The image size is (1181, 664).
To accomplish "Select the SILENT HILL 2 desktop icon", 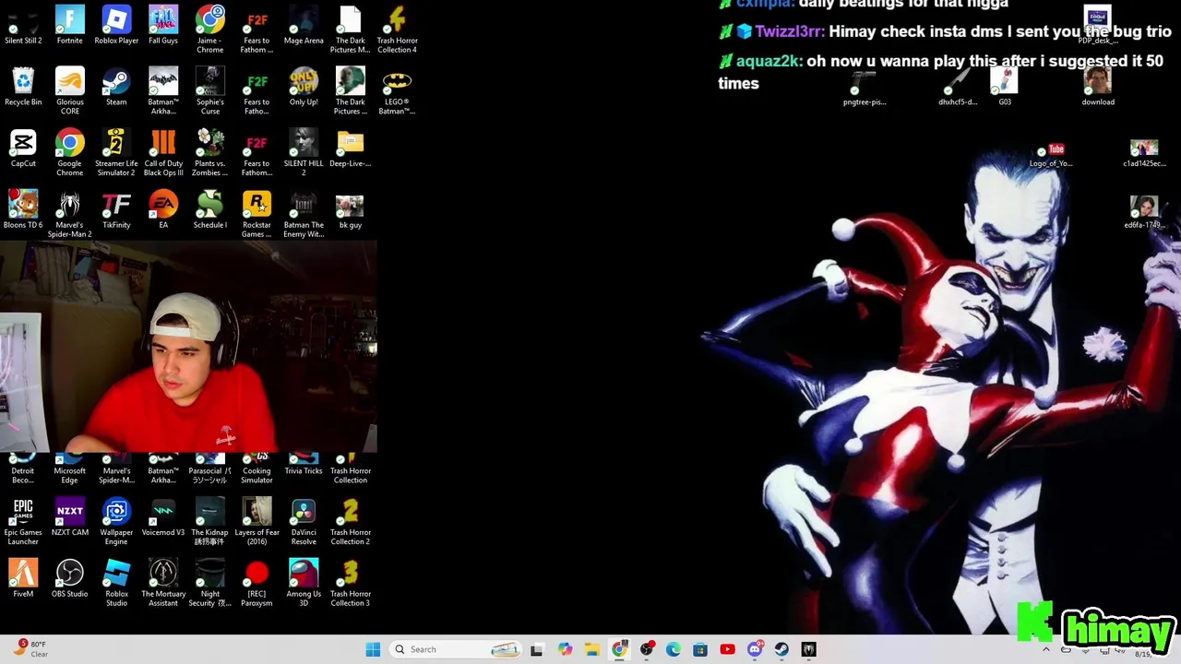I will tap(304, 154).
